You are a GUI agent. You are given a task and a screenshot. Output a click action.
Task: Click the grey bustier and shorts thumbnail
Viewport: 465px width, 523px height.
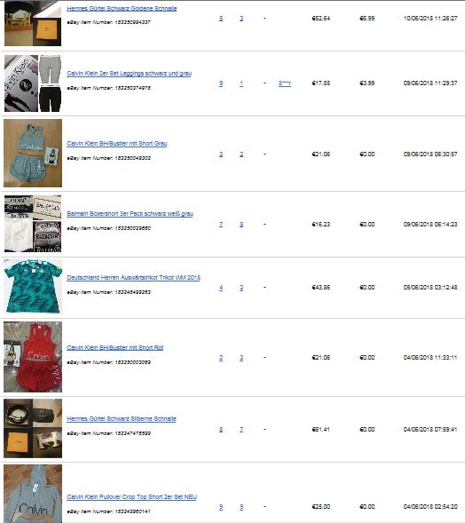click(x=33, y=153)
